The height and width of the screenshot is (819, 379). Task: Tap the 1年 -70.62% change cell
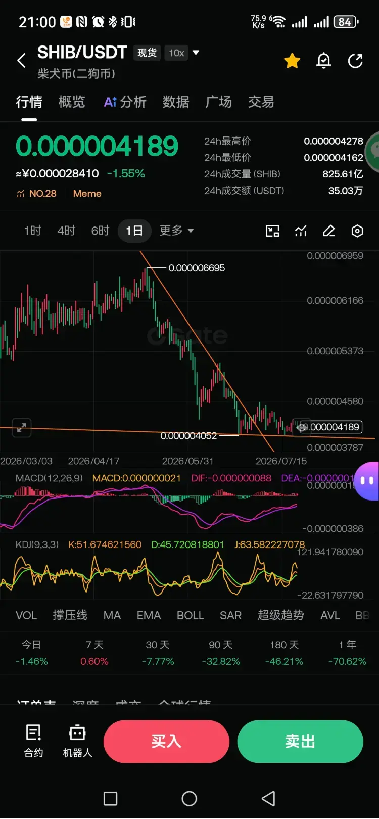tap(347, 653)
